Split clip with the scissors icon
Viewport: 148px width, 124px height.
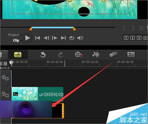141,28
